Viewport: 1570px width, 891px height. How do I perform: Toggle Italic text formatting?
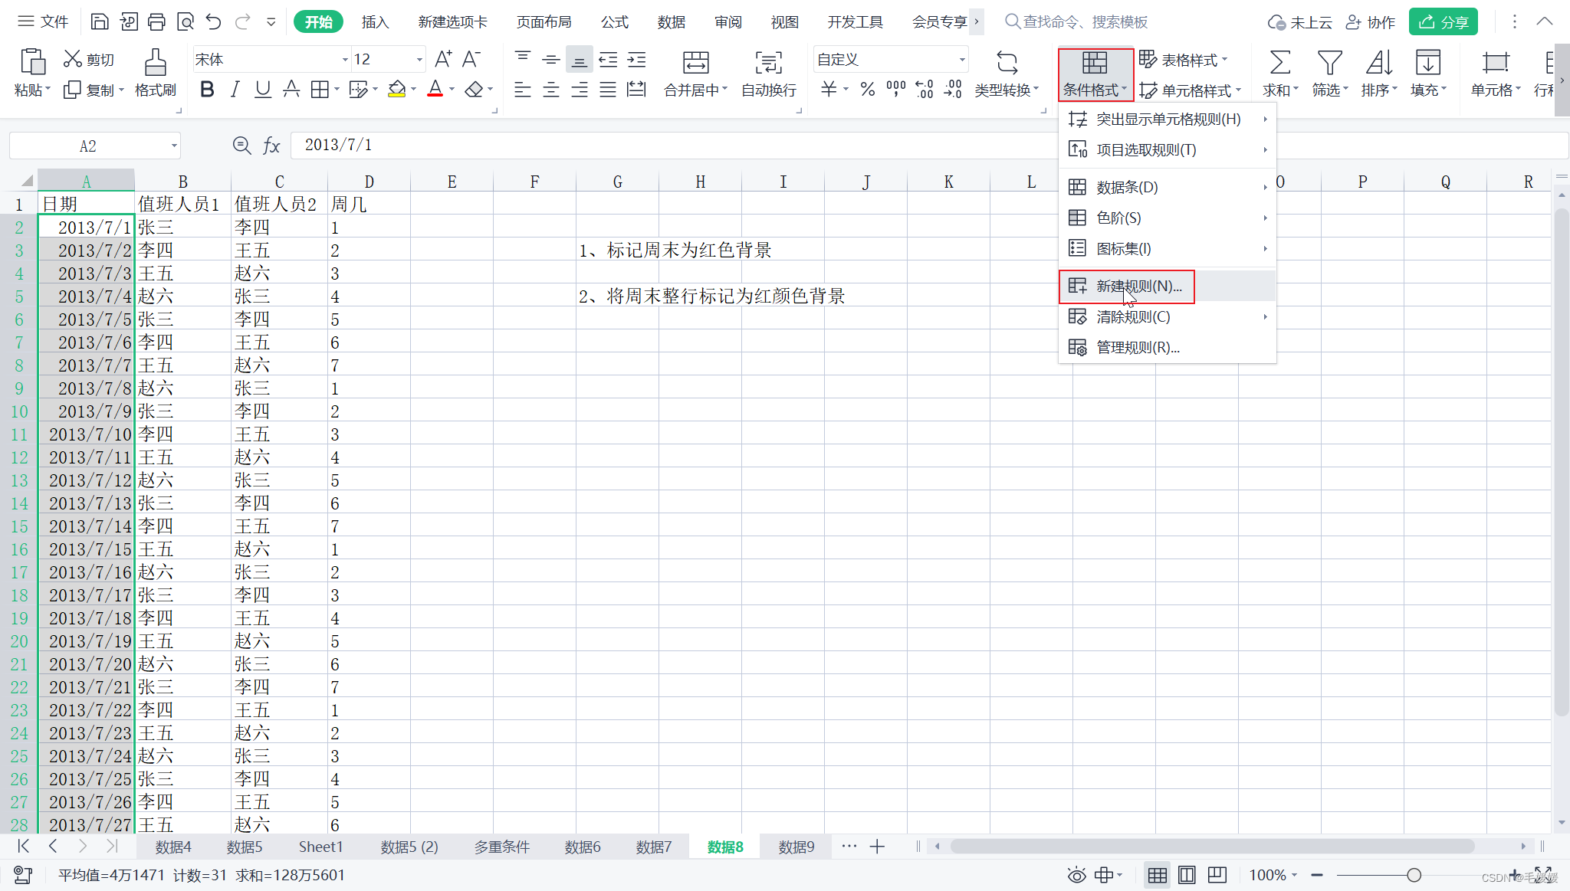coord(235,90)
